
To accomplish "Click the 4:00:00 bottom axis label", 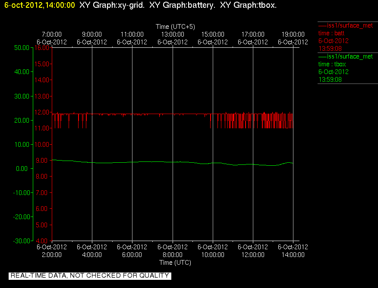I will [92, 255].
